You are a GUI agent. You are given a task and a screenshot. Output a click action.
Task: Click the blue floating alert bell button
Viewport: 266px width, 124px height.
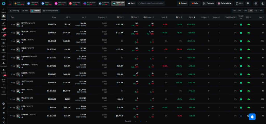252,117
